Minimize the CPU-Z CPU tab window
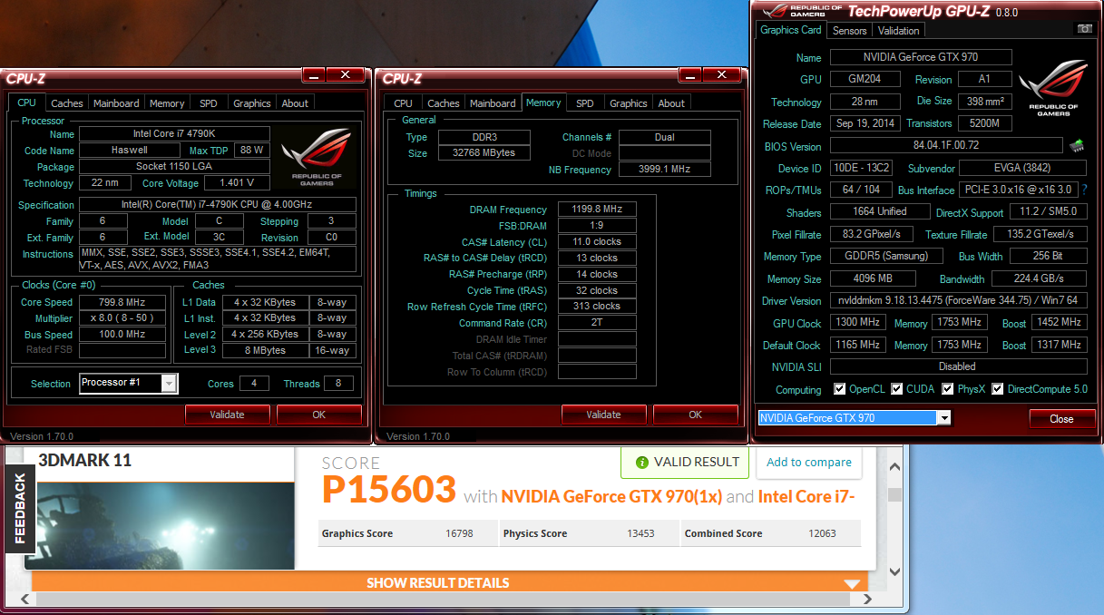This screenshot has width=1104, height=615. pyautogui.click(x=313, y=75)
